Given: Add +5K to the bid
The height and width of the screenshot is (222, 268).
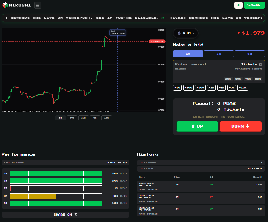Looking at the screenshot, I should coord(232,87).
